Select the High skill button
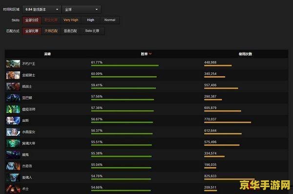 click(x=91, y=20)
